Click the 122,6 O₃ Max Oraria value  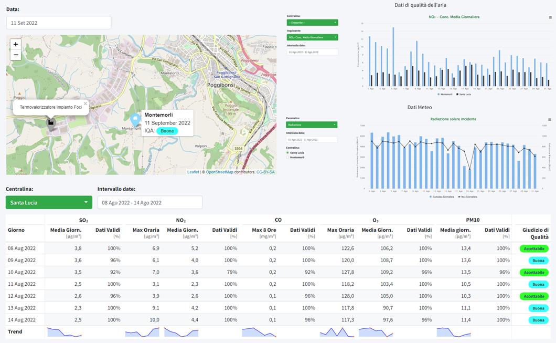347,248
